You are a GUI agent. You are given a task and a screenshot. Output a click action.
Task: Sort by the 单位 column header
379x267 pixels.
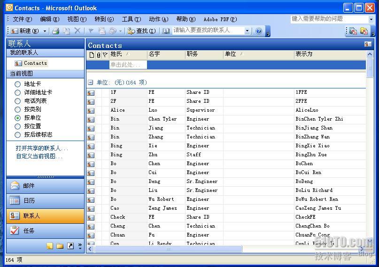point(259,54)
